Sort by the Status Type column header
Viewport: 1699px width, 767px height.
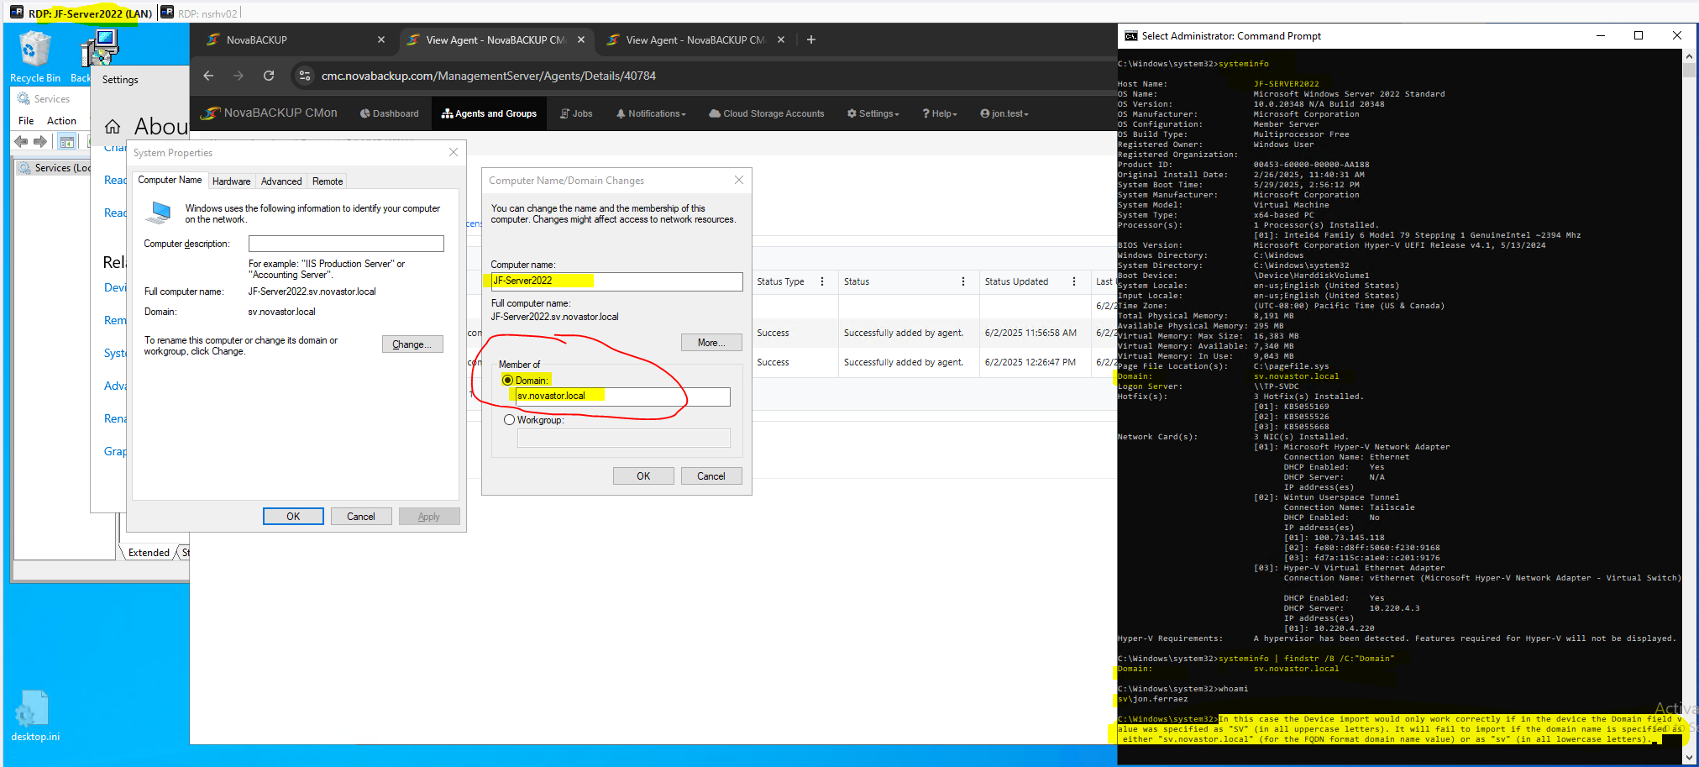[x=780, y=281]
